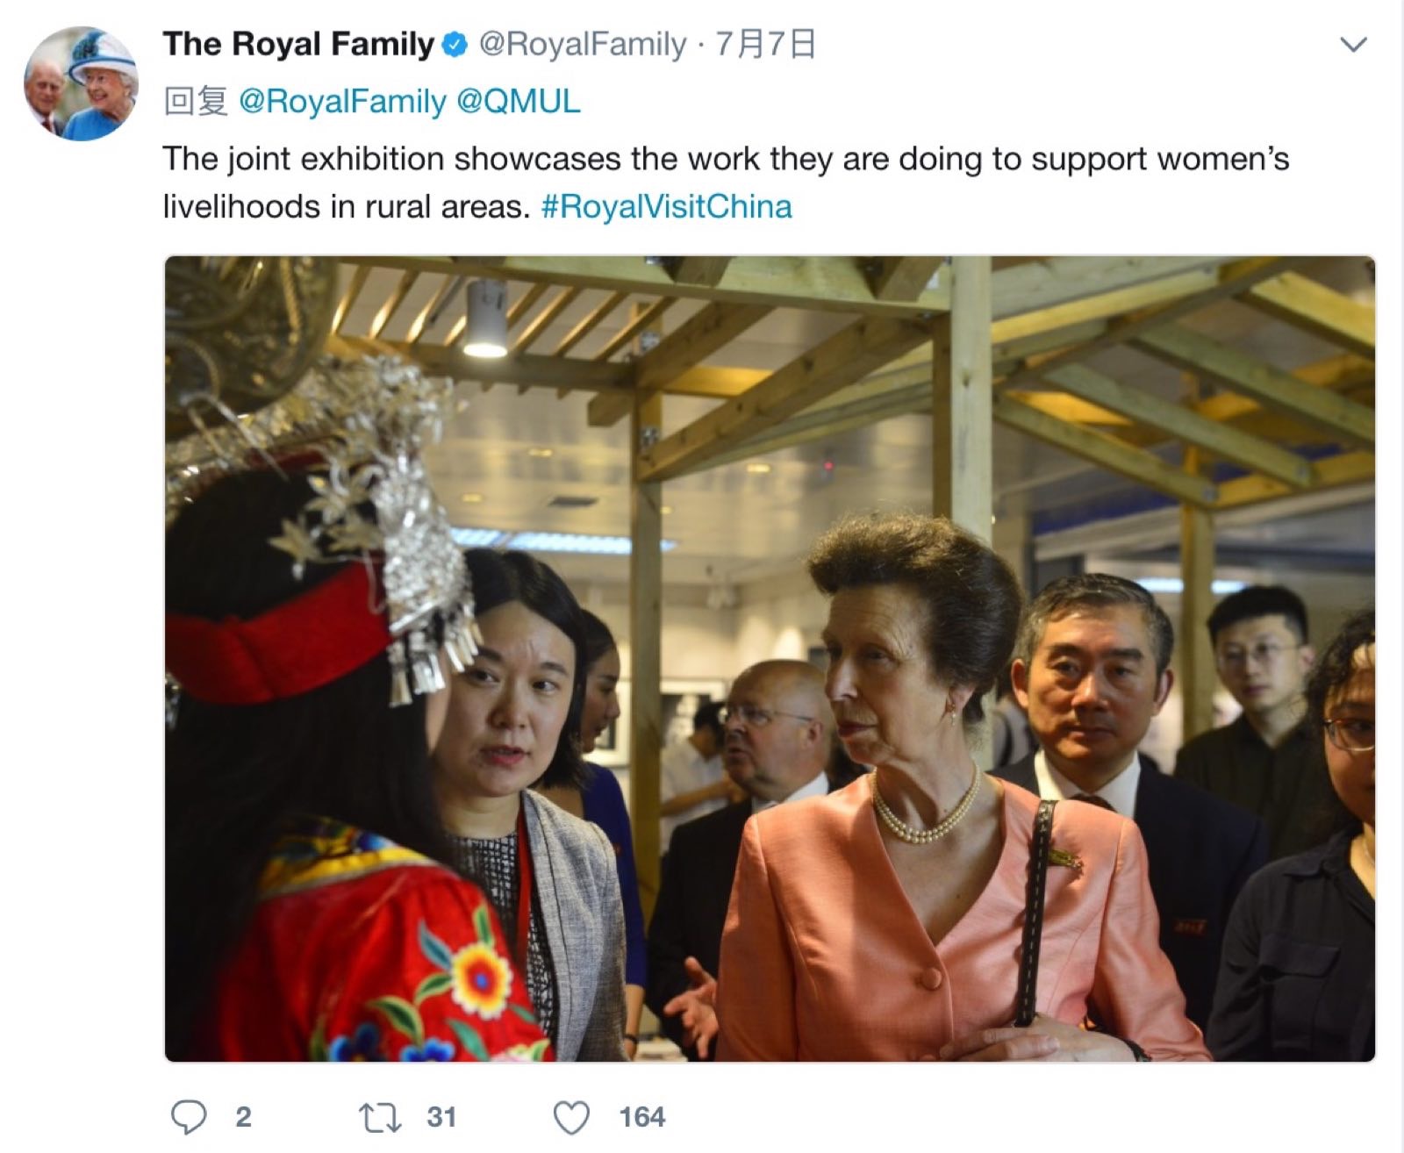Click The Royal Family display name
The width and height of the screenshot is (1404, 1153).
pyautogui.click(x=298, y=44)
